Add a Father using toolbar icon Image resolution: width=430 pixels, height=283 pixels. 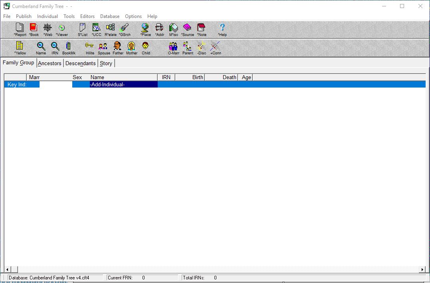pyautogui.click(x=118, y=46)
